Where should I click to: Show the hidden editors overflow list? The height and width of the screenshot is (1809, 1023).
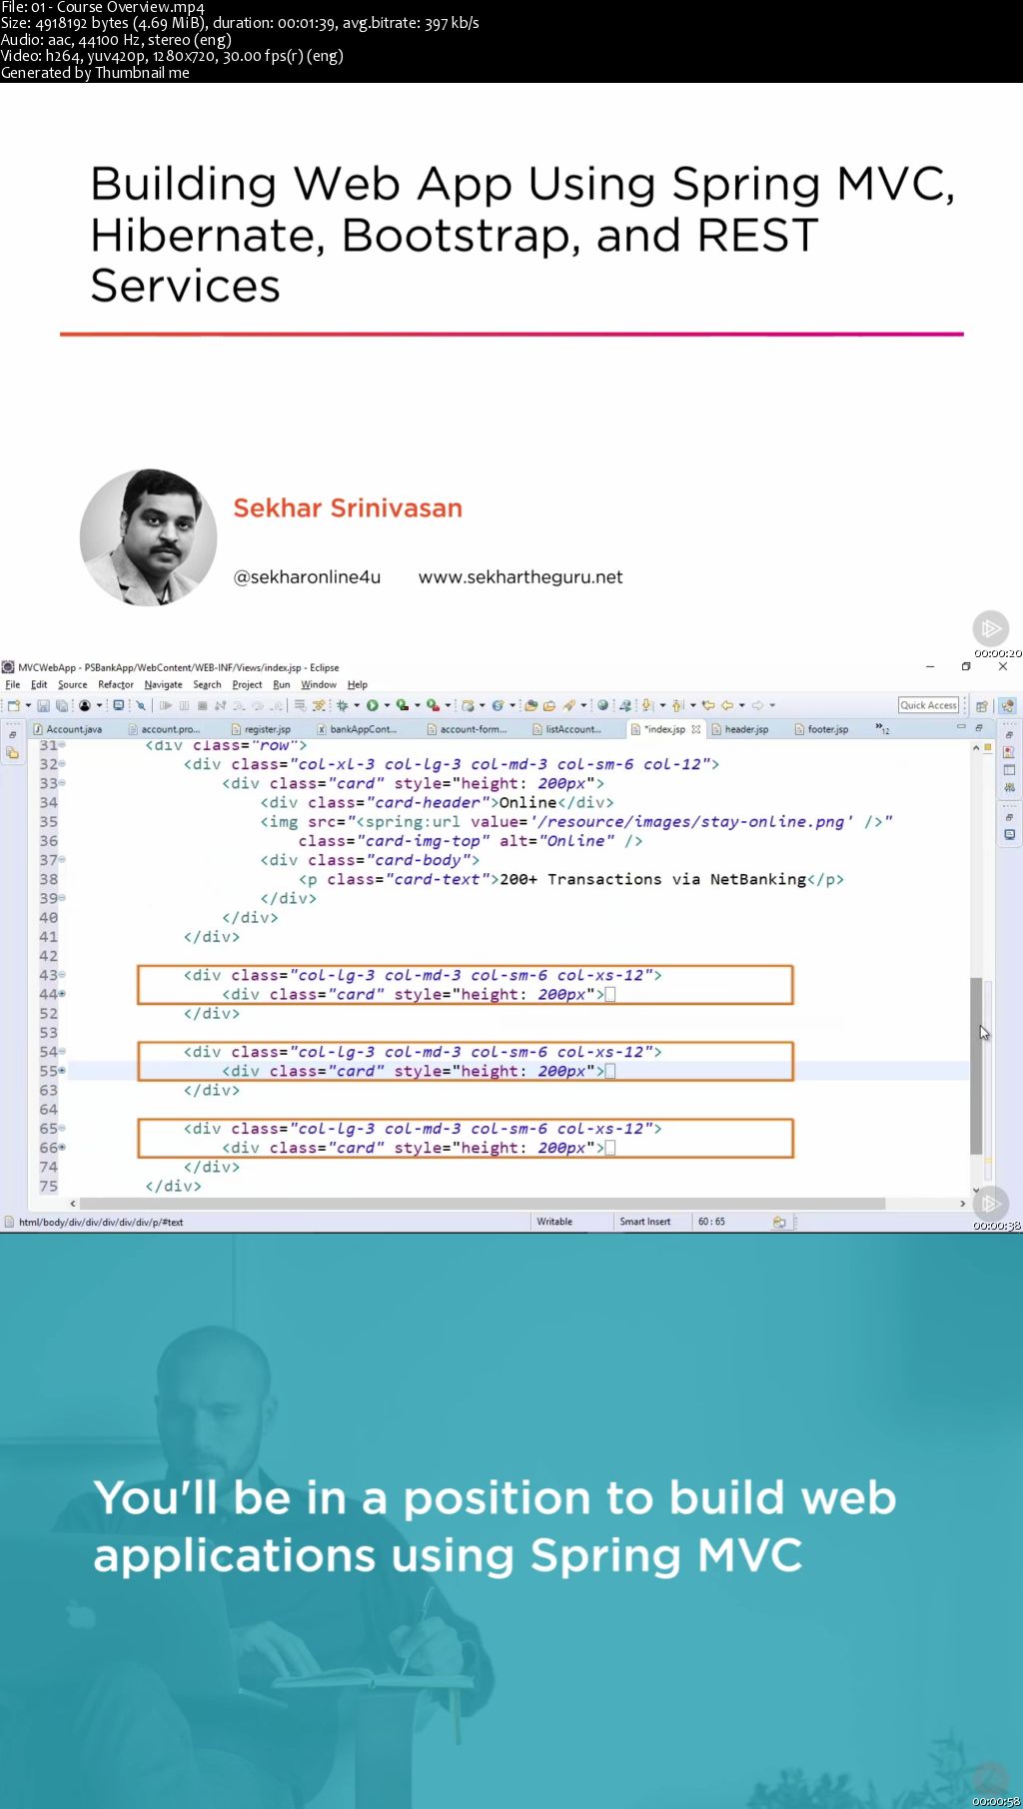coord(882,728)
